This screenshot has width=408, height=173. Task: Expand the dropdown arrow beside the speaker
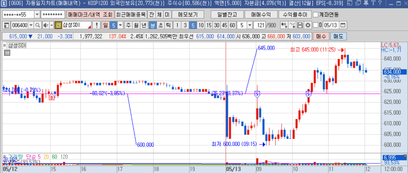point(52,26)
